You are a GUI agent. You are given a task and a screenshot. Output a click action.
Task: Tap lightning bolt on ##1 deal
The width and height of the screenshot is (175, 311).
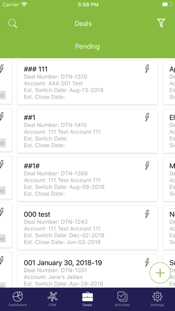point(147,117)
